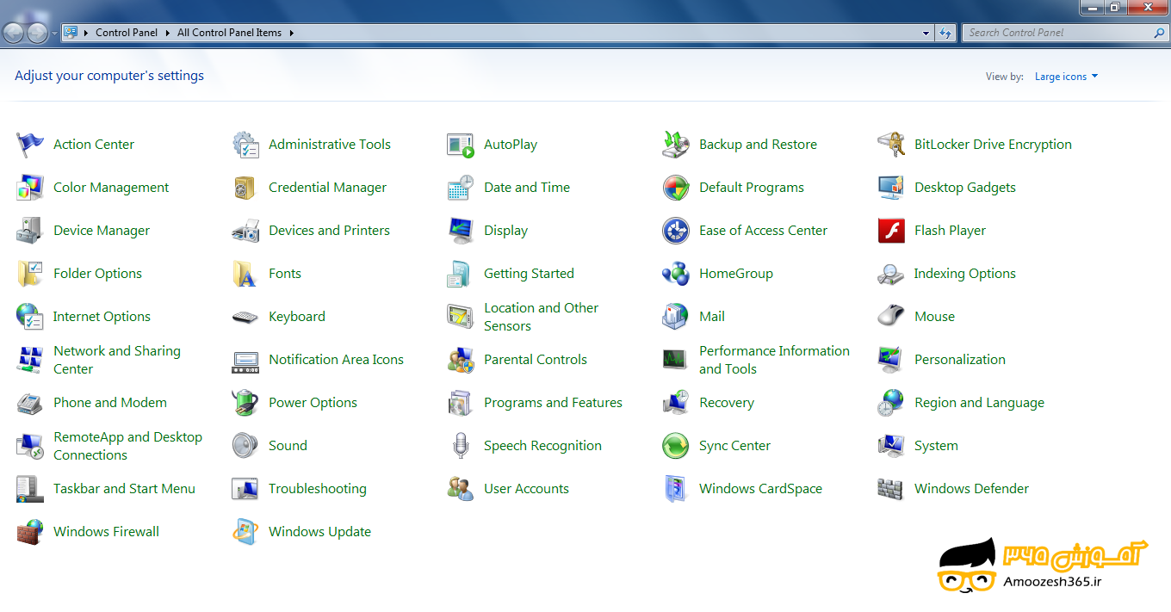Open the Notification Area Icons link
This screenshot has width=1171, height=612.
[x=336, y=360]
